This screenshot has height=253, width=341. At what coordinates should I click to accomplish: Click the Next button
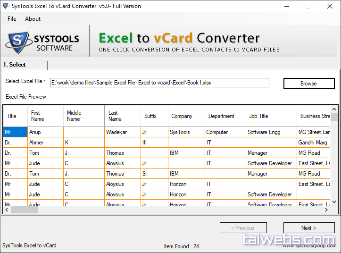(309, 228)
